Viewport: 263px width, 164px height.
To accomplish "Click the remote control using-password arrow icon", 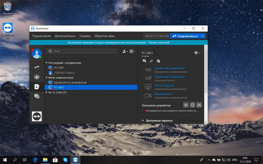I will click(x=148, y=78).
